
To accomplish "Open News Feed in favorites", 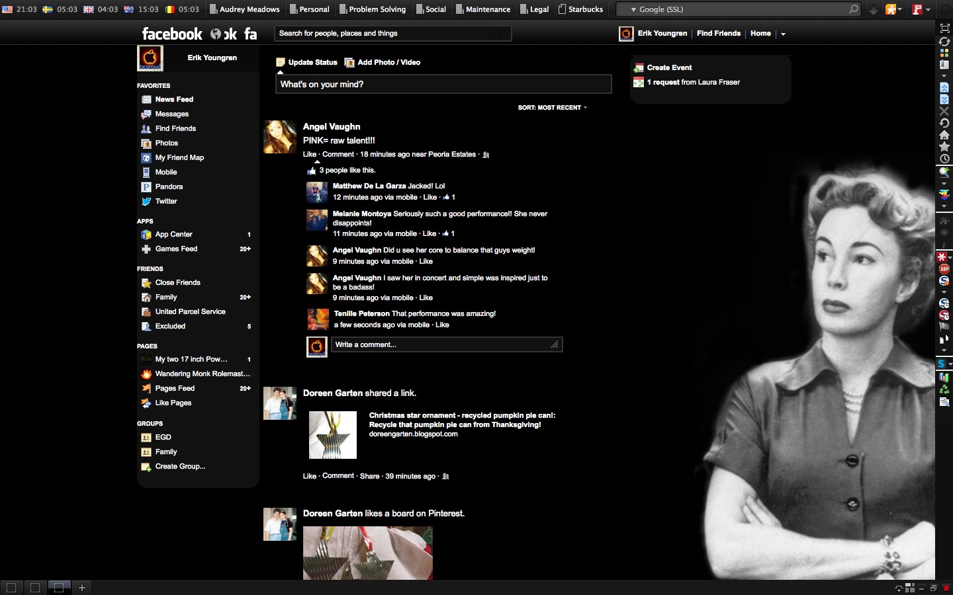I will (174, 99).
